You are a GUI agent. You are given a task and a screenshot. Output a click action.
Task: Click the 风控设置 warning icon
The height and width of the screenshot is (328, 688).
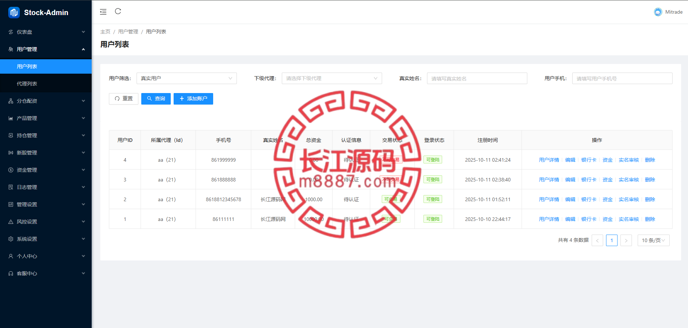click(11, 222)
